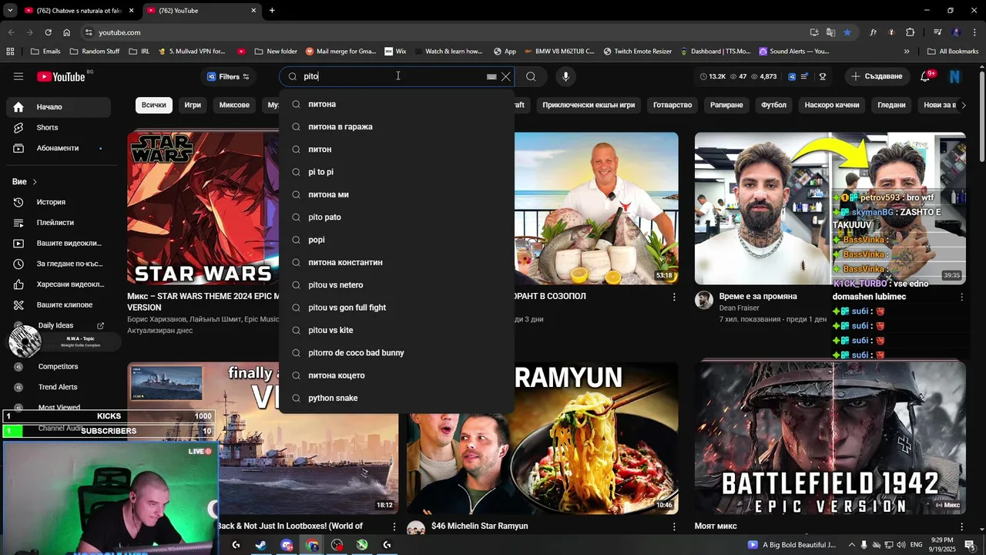986x555 pixels.
Task: Choose the suggestion pitou vs netero
Action: click(x=397, y=285)
